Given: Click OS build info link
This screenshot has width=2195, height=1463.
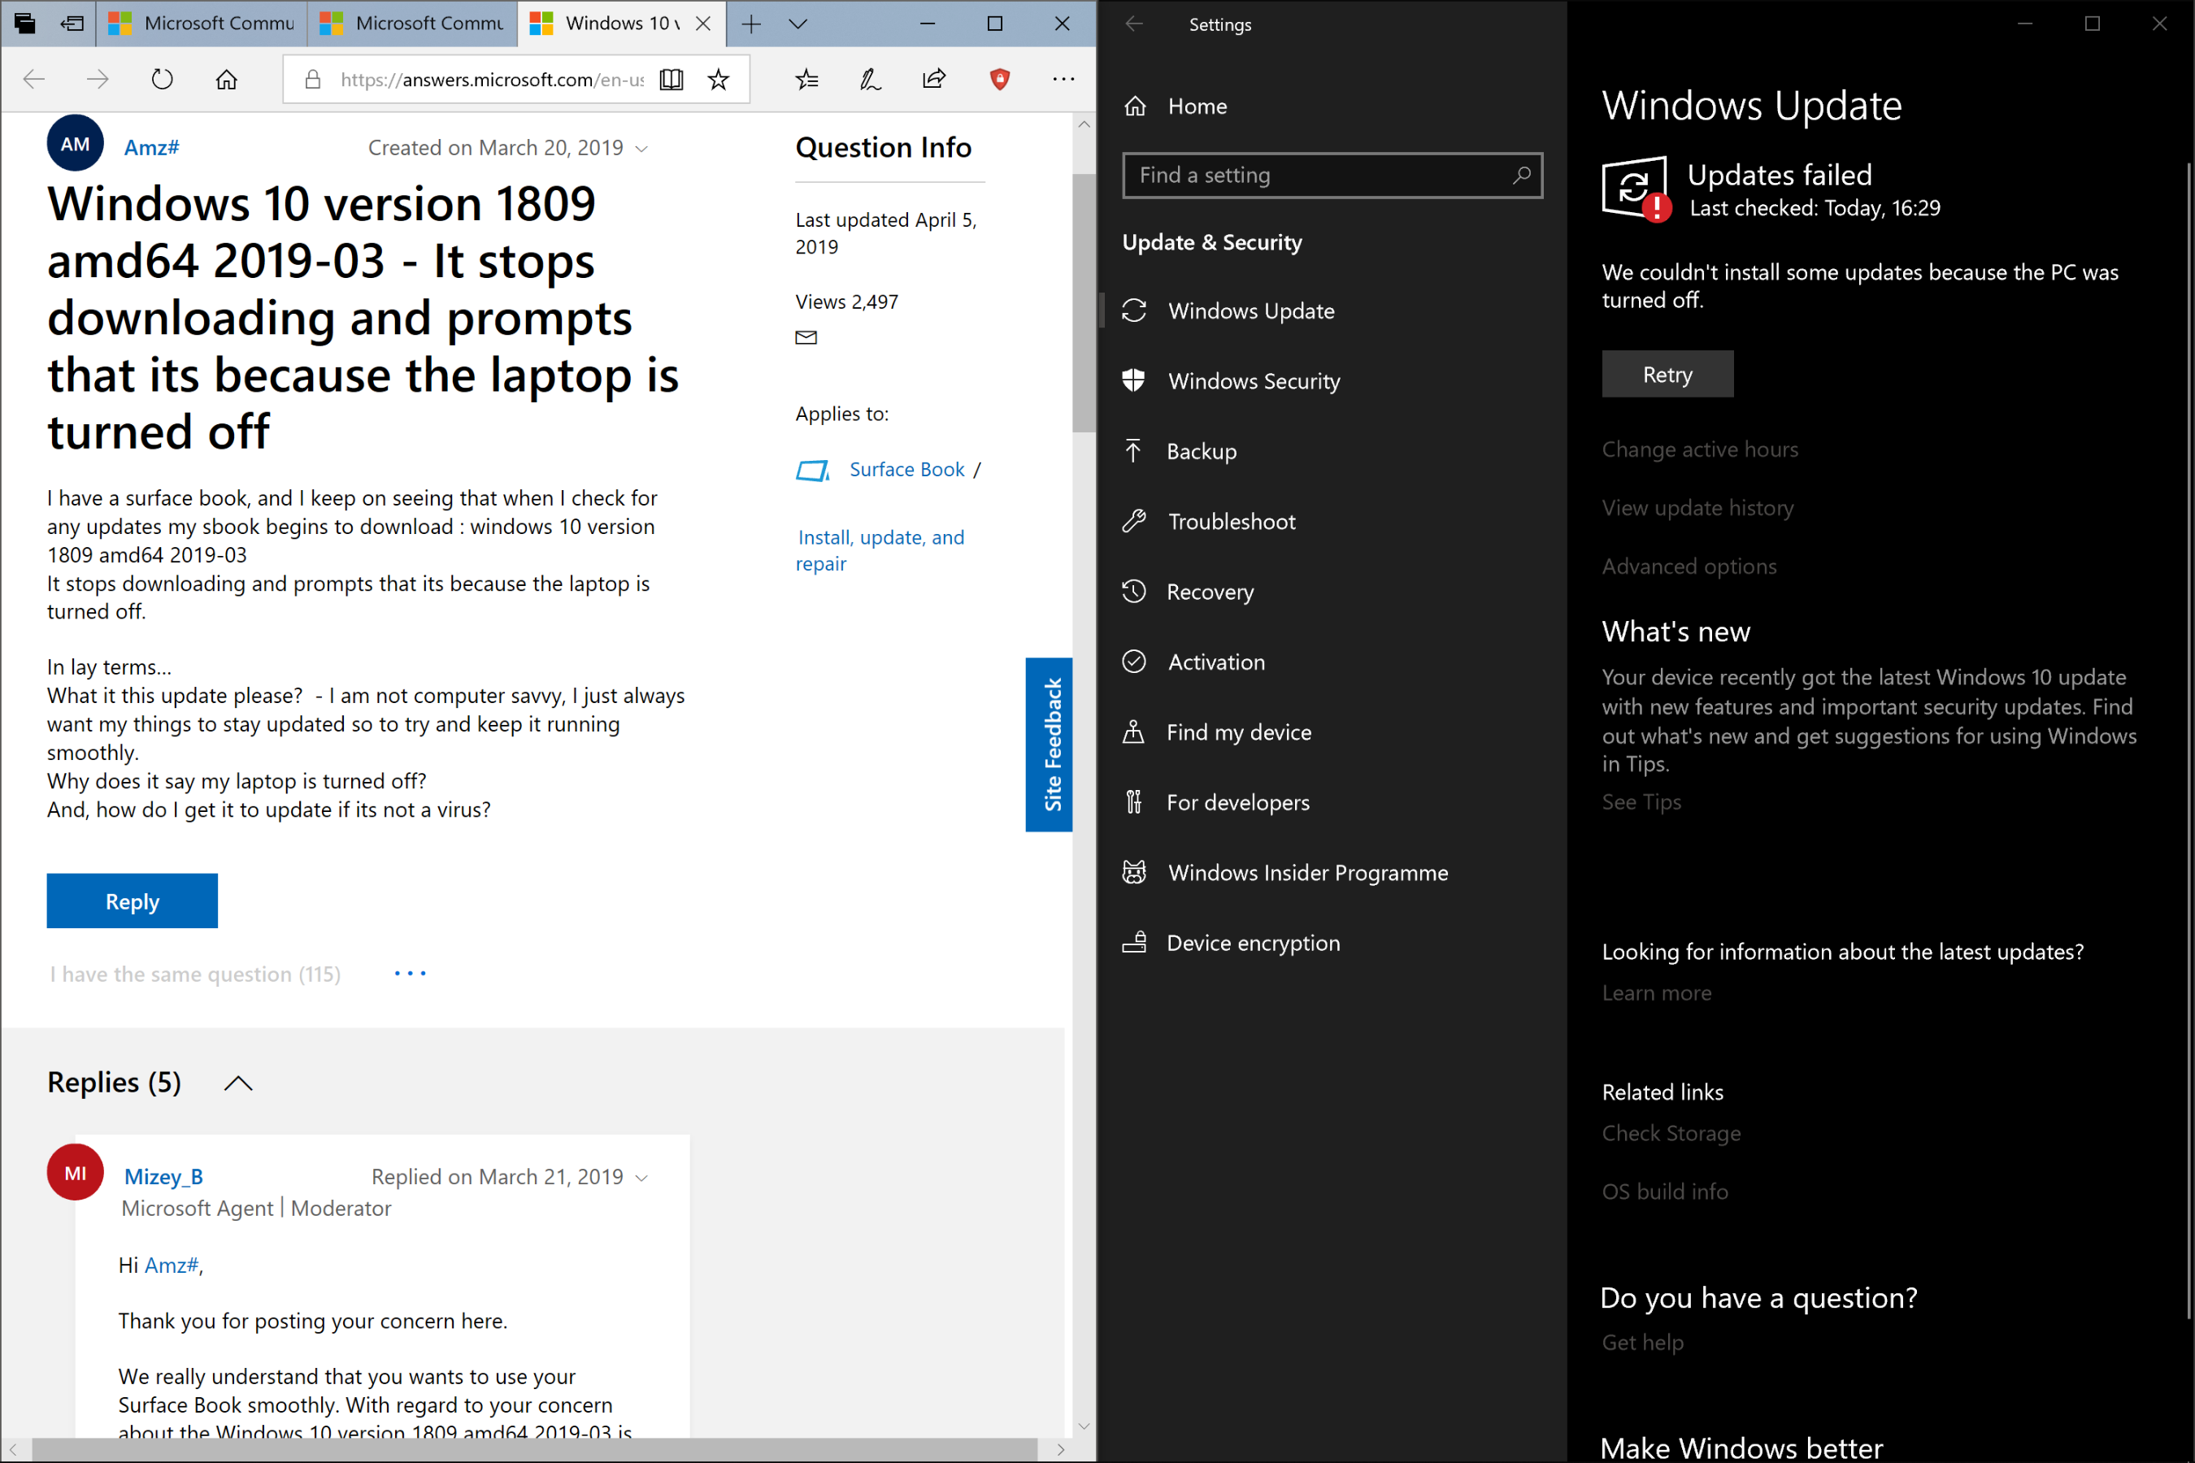Looking at the screenshot, I should [1665, 1192].
